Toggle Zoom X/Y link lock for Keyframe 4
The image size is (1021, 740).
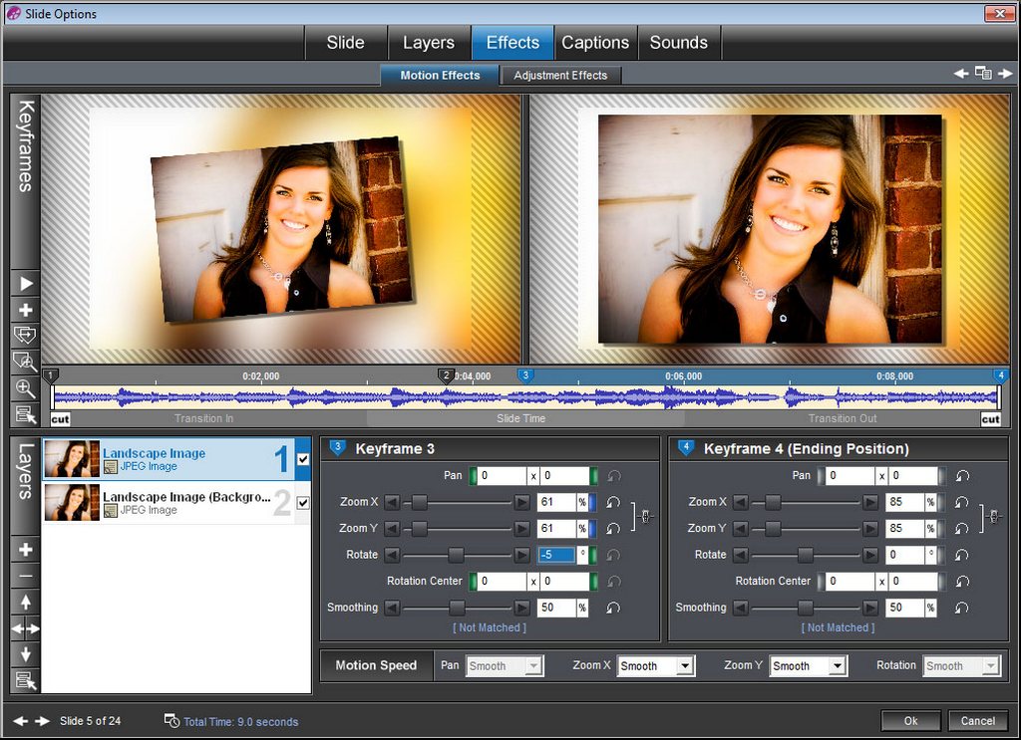tap(993, 516)
